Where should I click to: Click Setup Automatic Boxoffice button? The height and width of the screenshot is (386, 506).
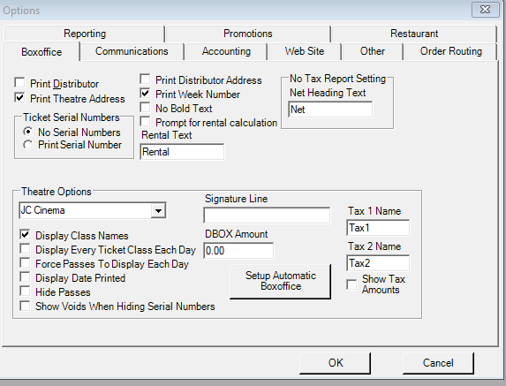(281, 281)
